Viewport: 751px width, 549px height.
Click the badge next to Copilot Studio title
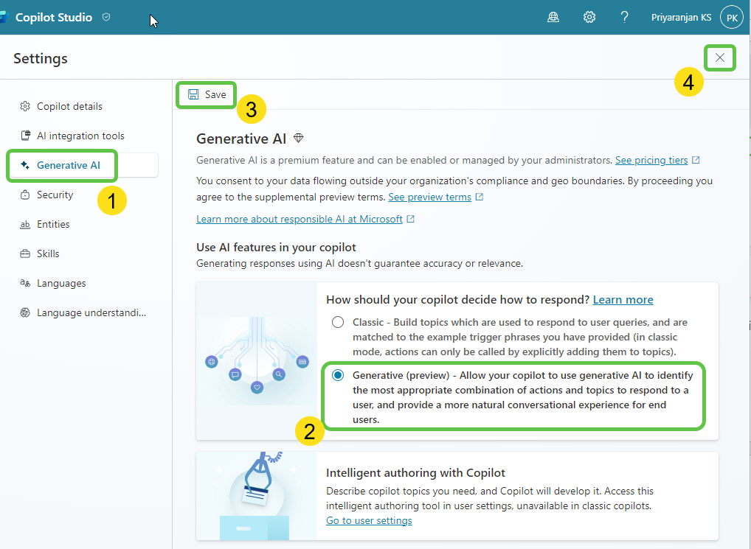[105, 16]
